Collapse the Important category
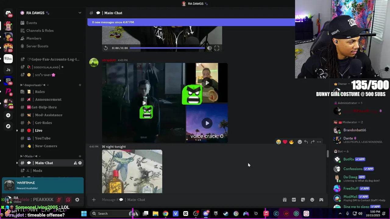This screenshot has width=390, height=219. point(34,85)
